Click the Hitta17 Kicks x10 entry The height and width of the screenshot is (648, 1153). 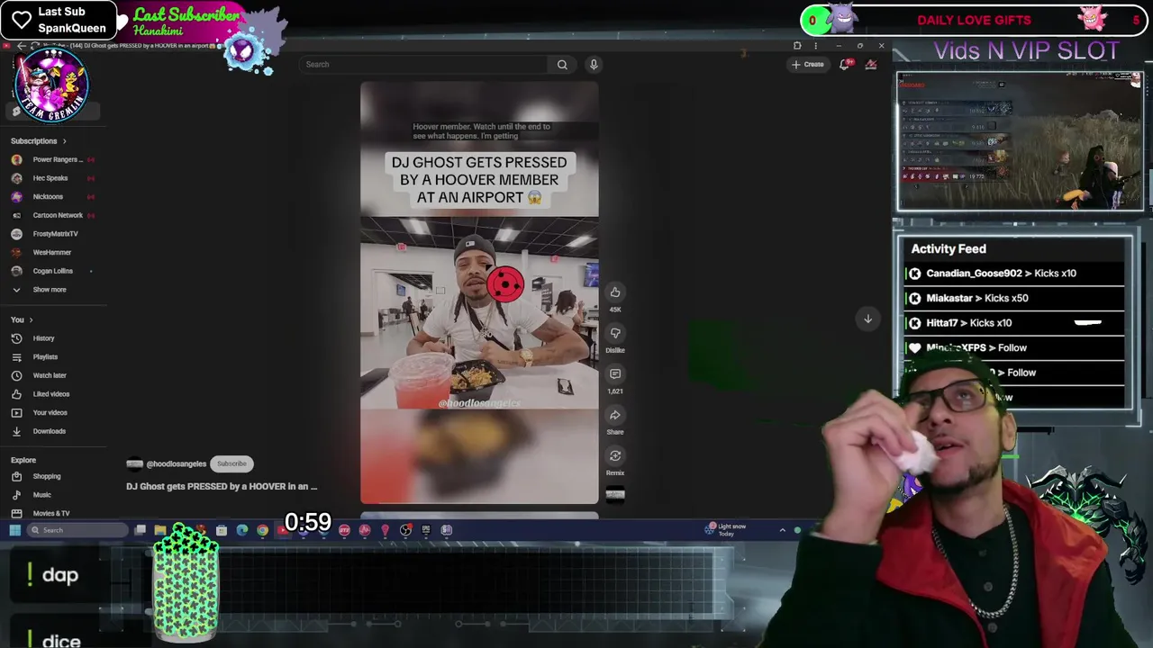click(x=1015, y=323)
